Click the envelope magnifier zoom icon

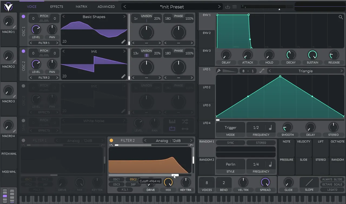point(341,17)
